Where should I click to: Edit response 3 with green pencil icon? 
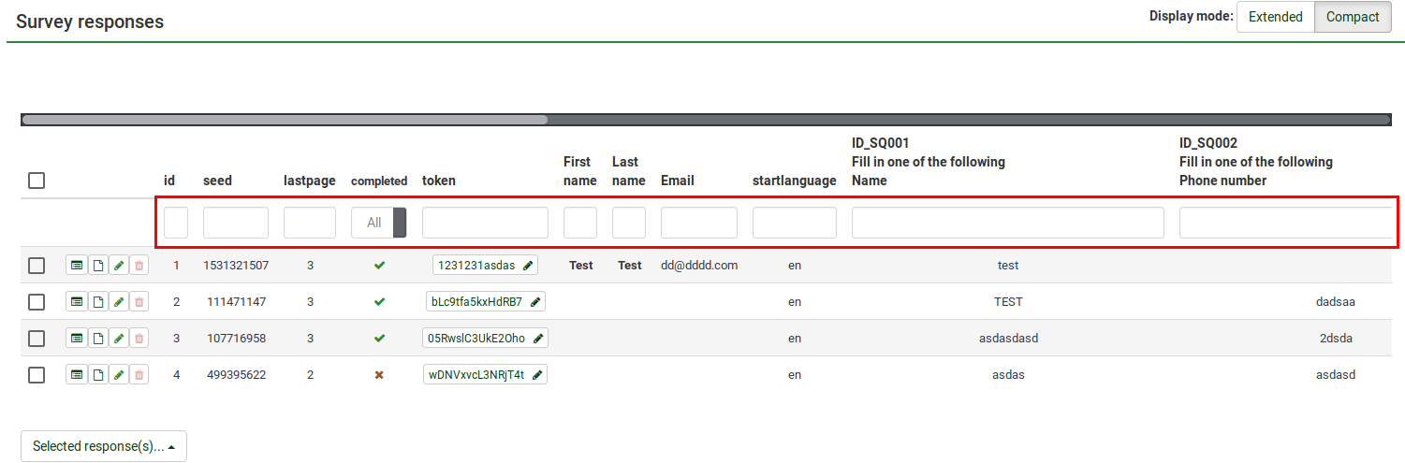(x=118, y=339)
